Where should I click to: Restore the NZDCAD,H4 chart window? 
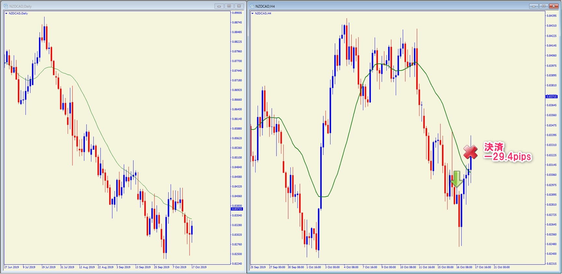pos(543,6)
